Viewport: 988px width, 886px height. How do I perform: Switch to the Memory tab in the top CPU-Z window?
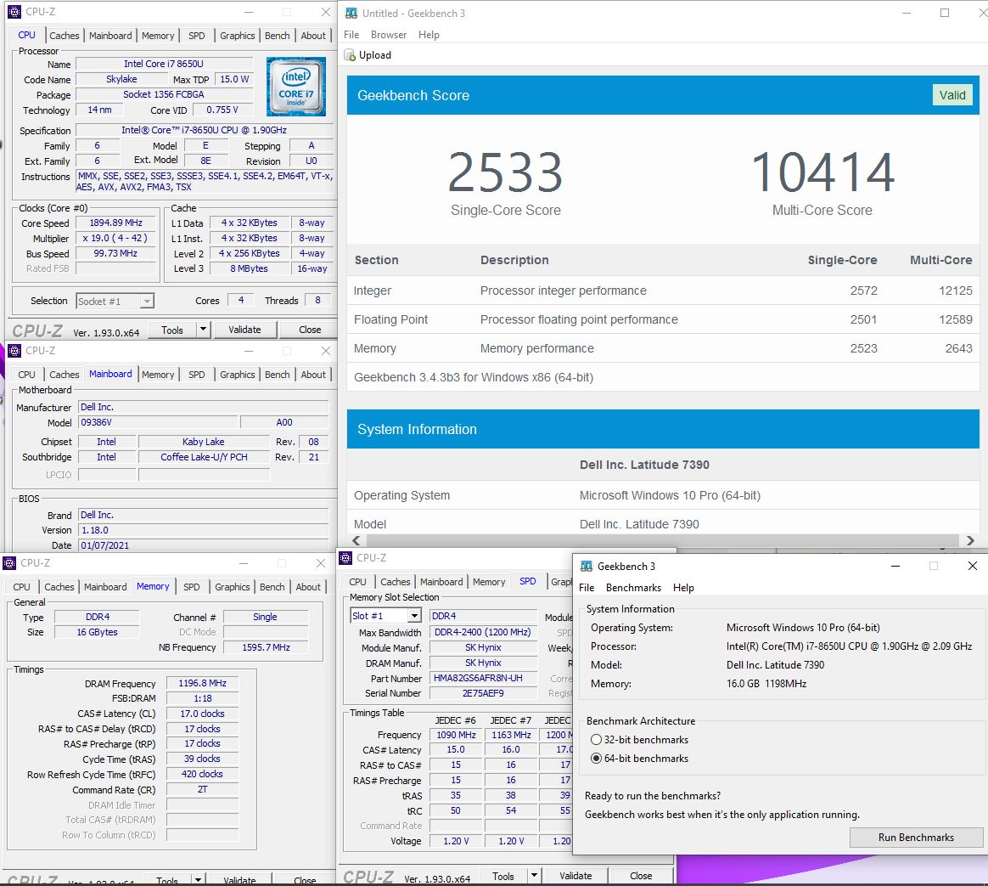[158, 36]
